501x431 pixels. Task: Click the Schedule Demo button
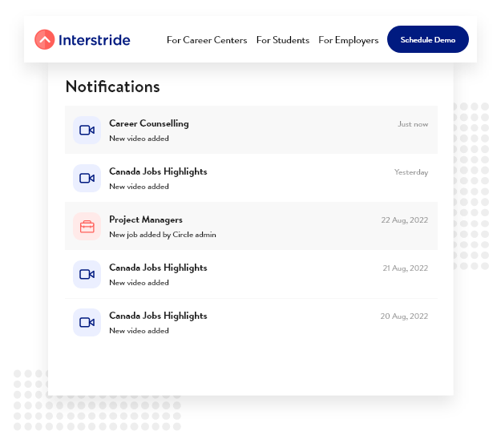click(428, 39)
